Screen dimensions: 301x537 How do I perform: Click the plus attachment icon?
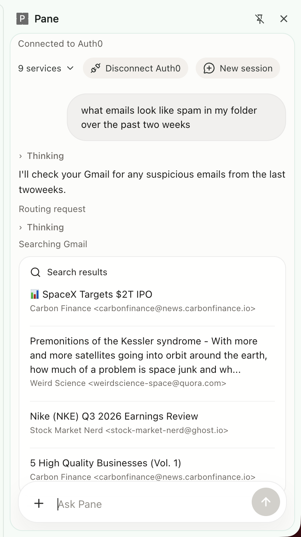(39, 503)
